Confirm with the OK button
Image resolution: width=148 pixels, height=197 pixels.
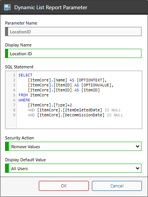point(64,186)
